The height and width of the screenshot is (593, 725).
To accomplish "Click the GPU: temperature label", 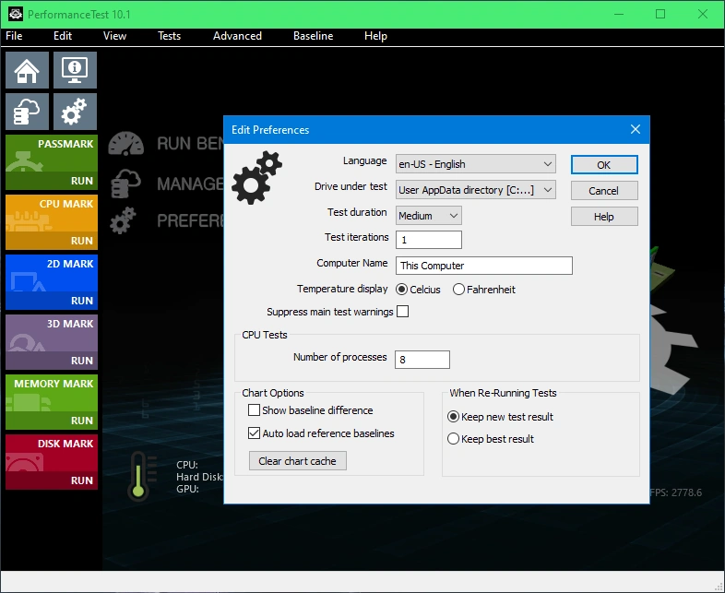I will pos(187,489).
